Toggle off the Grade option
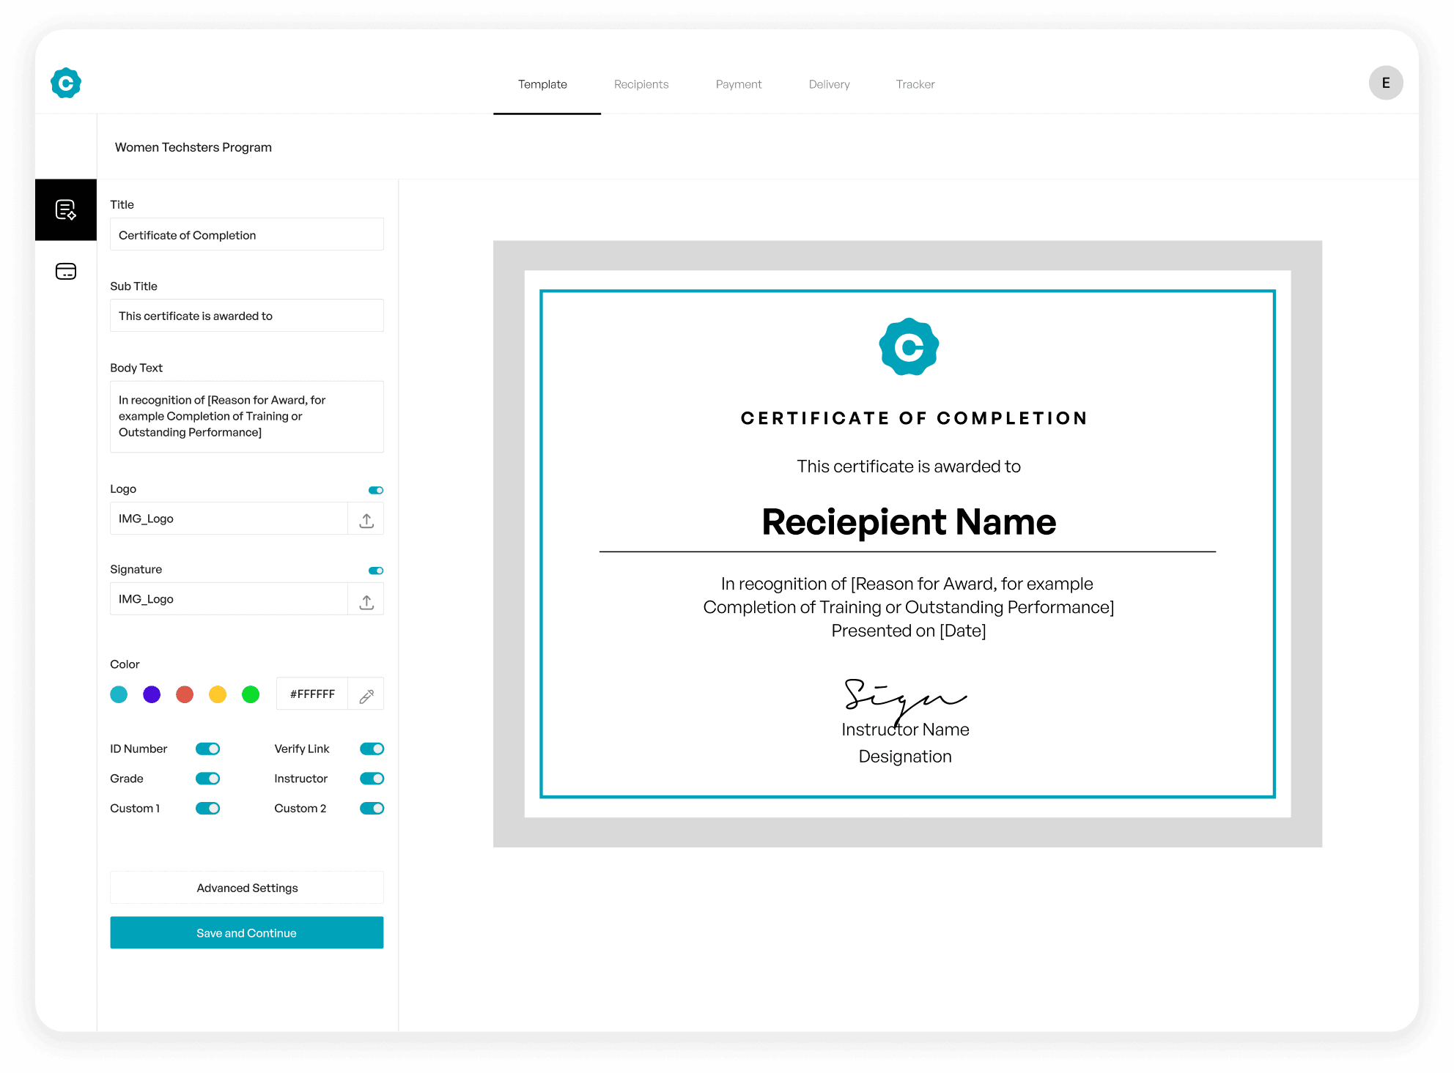Image resolution: width=1454 pixels, height=1073 pixels. 207,779
